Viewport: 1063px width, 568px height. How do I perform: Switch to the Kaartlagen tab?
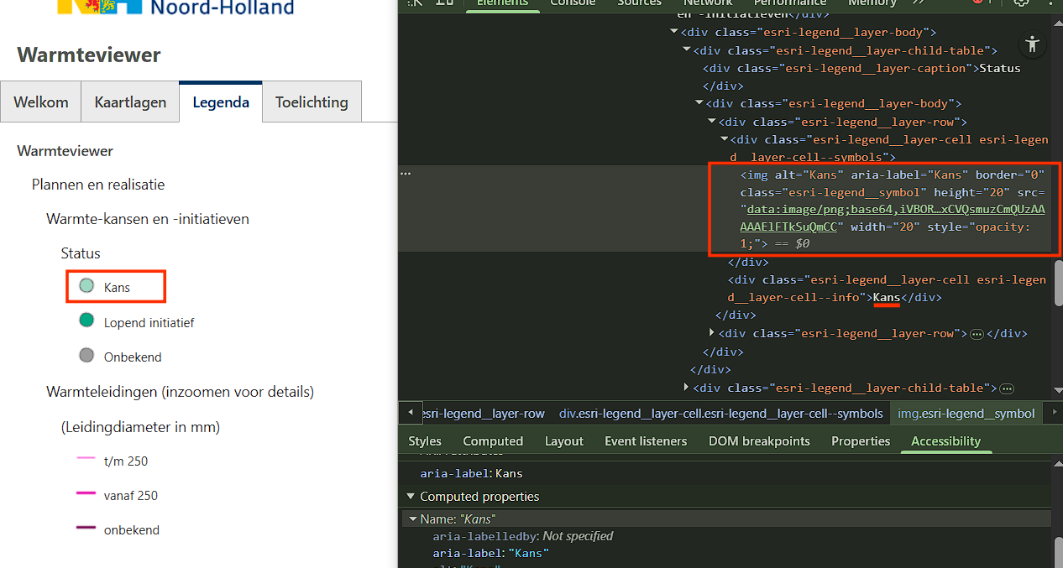(130, 102)
